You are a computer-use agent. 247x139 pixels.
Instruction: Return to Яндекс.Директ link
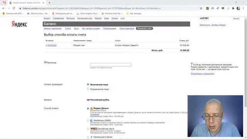213,25
